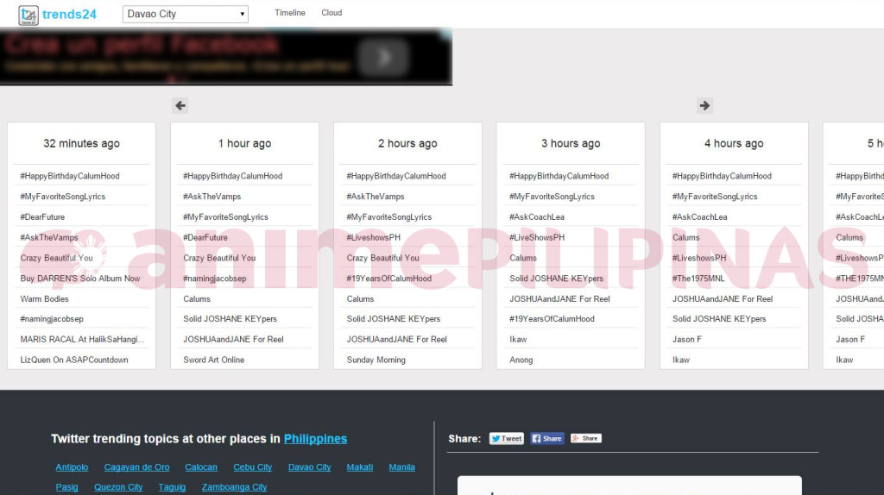Click the 1 hour ago column header

pyautogui.click(x=244, y=144)
